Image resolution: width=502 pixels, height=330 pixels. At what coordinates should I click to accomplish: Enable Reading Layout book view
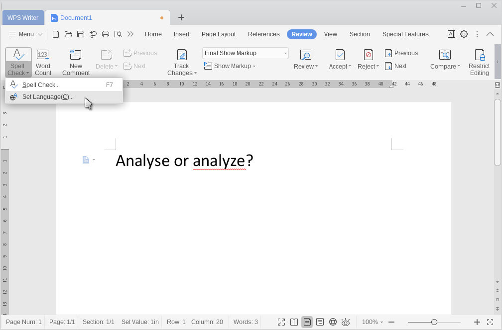294,322
